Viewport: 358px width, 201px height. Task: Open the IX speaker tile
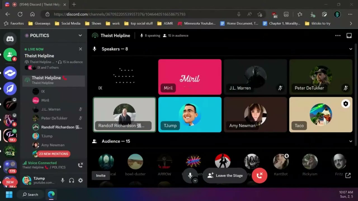124,77
